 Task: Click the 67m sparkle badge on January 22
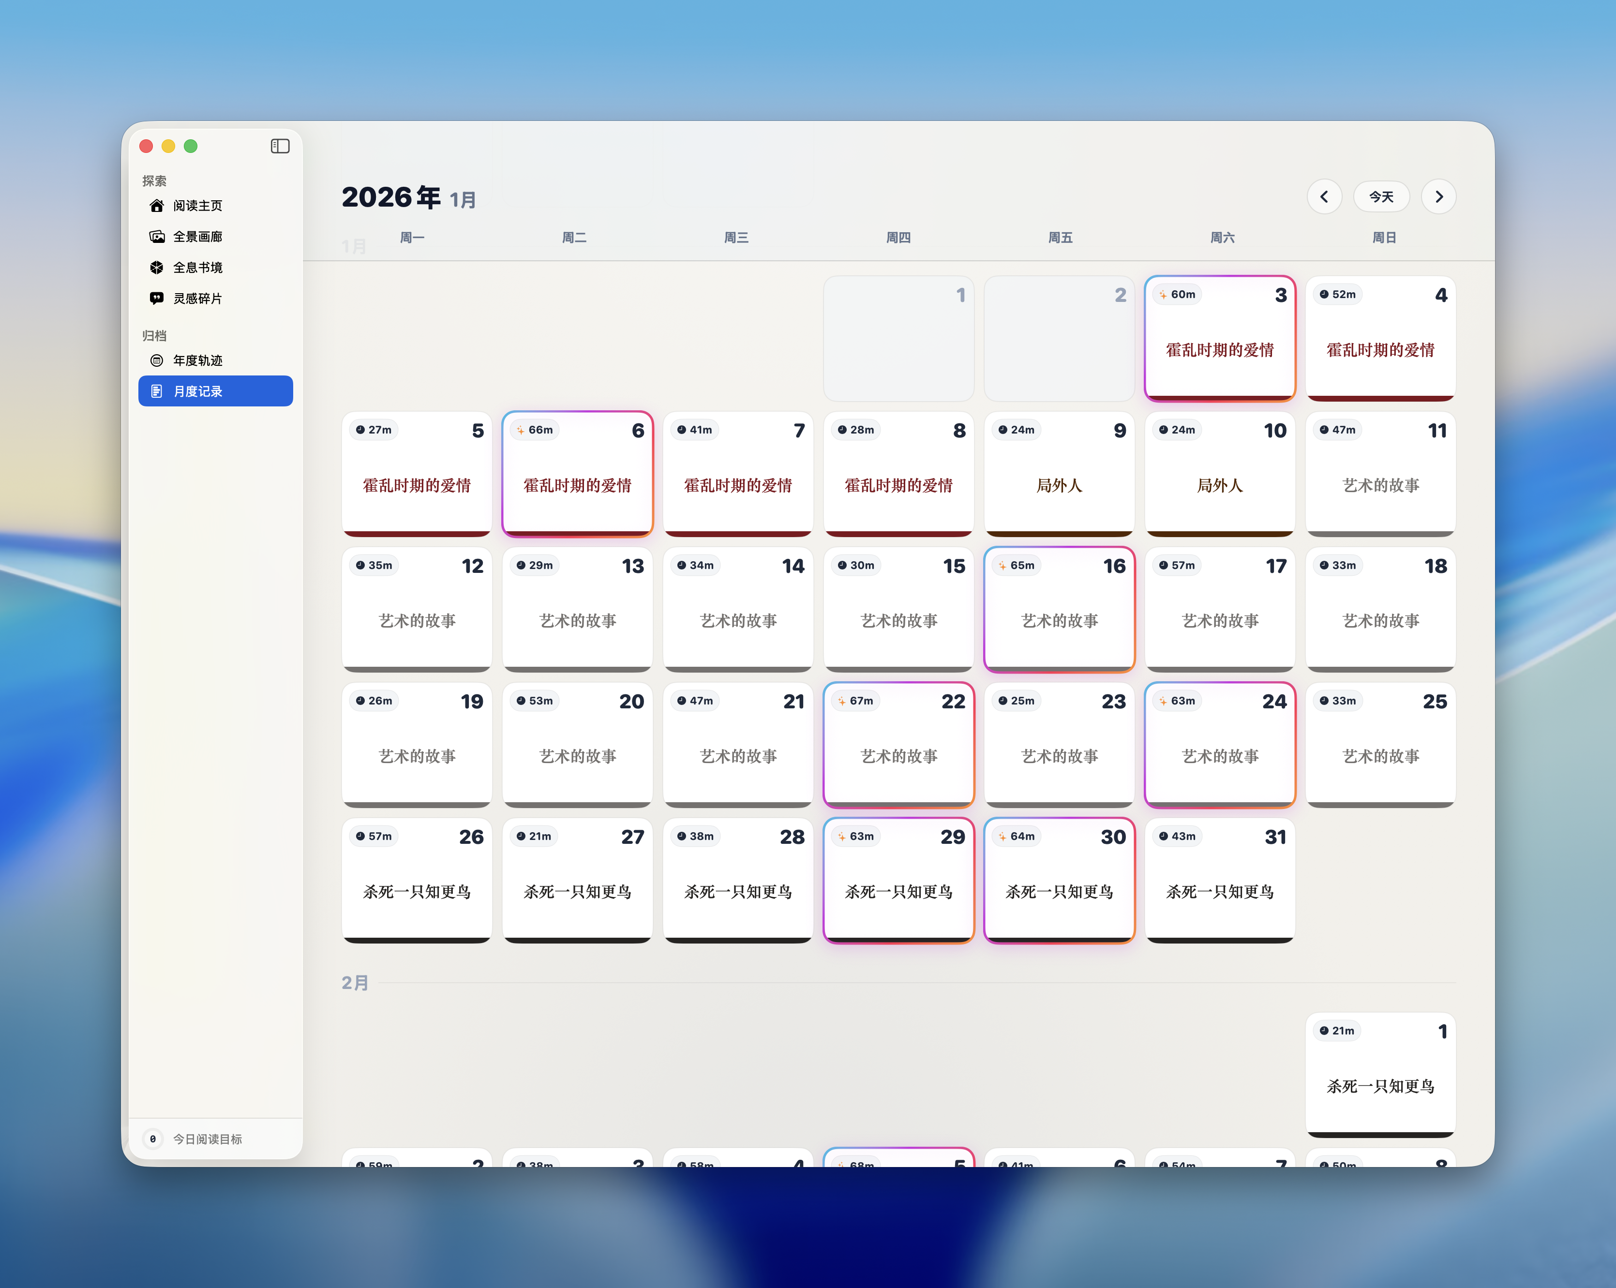click(x=855, y=701)
